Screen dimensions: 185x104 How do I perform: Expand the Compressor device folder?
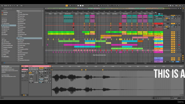(17, 27)
